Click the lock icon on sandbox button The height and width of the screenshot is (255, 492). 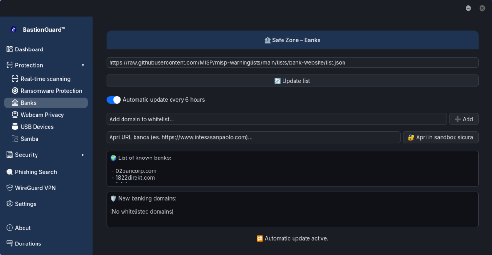411,137
